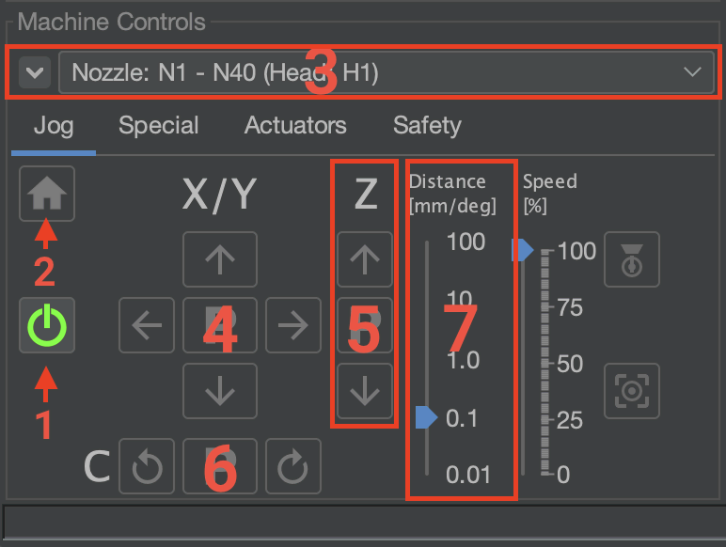The image size is (726, 547).
Task: Jog X axis right arrow
Action: point(292,326)
